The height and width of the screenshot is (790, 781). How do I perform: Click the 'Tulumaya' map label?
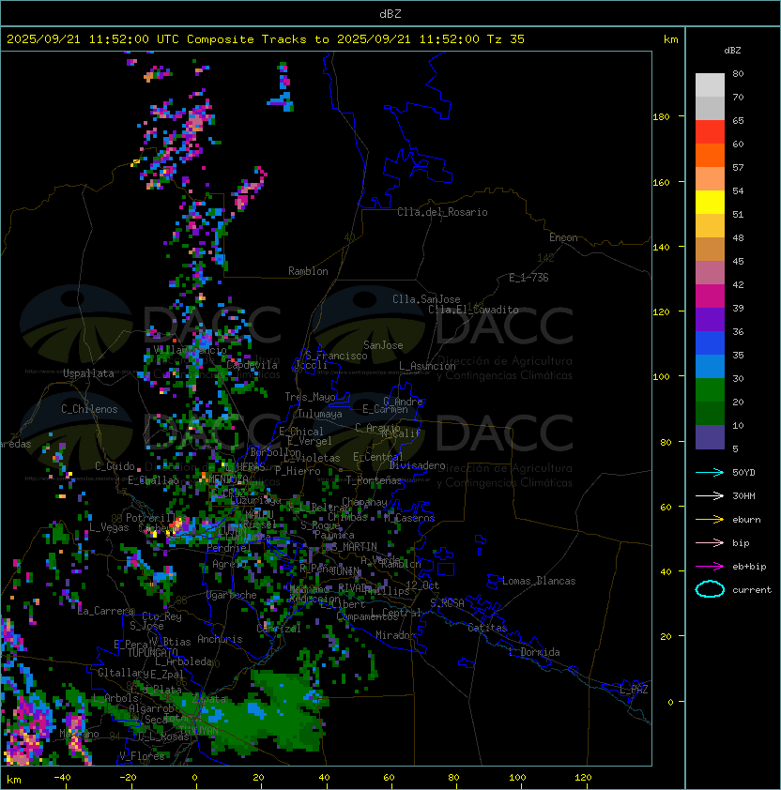tap(320, 414)
